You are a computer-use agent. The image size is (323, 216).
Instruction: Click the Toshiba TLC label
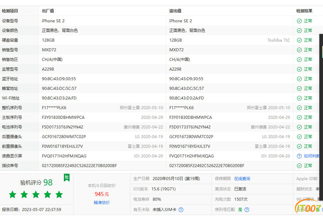point(279,40)
